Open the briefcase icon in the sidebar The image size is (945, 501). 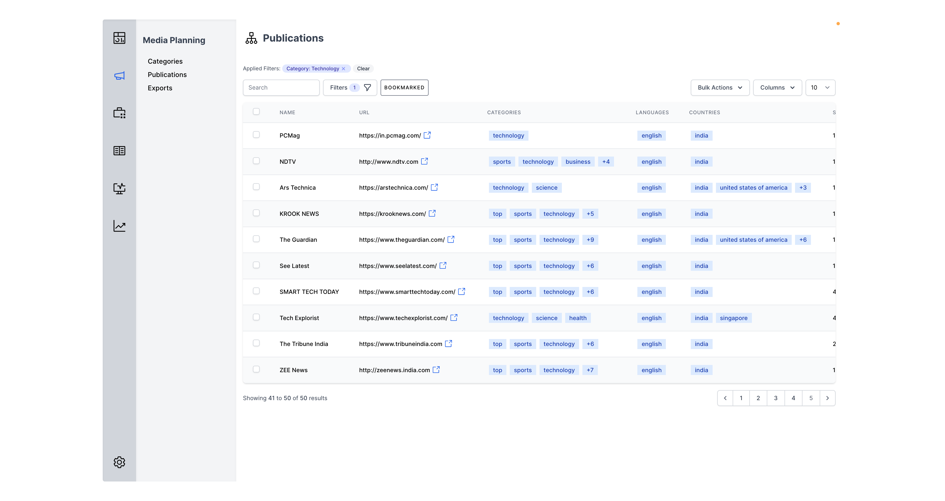pos(119,113)
